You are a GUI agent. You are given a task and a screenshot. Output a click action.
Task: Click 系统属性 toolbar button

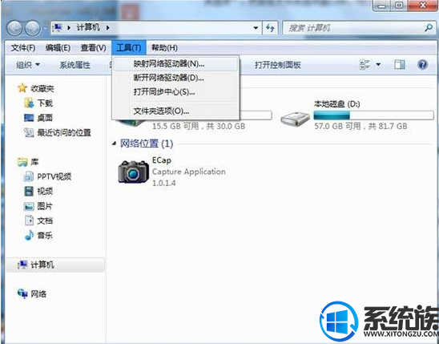[x=75, y=65]
